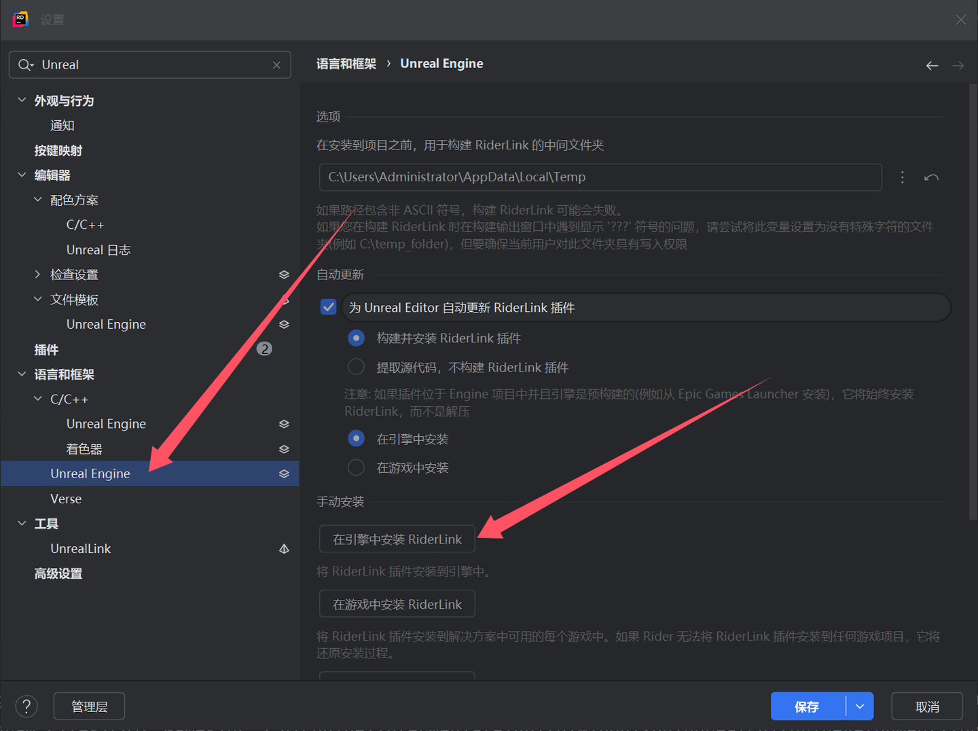Click the forward navigation arrow
The image size is (978, 731).
[x=958, y=65]
